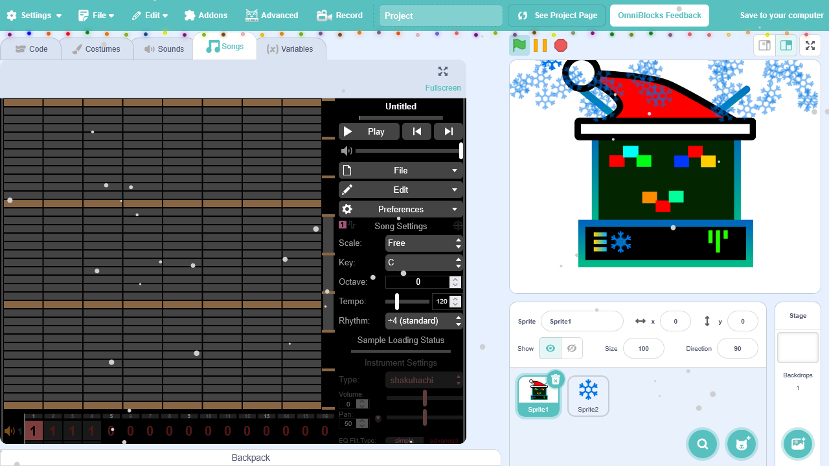Show the sprite with eye icon
Image resolution: width=829 pixels, height=466 pixels.
tap(550, 348)
